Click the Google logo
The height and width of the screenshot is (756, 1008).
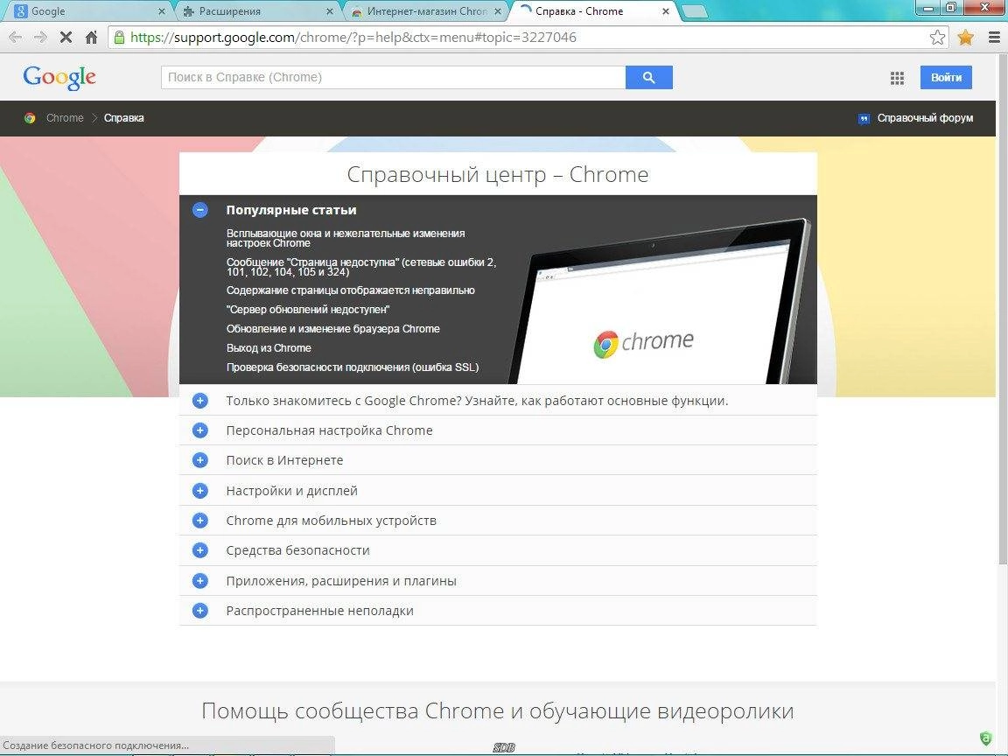[x=59, y=77]
